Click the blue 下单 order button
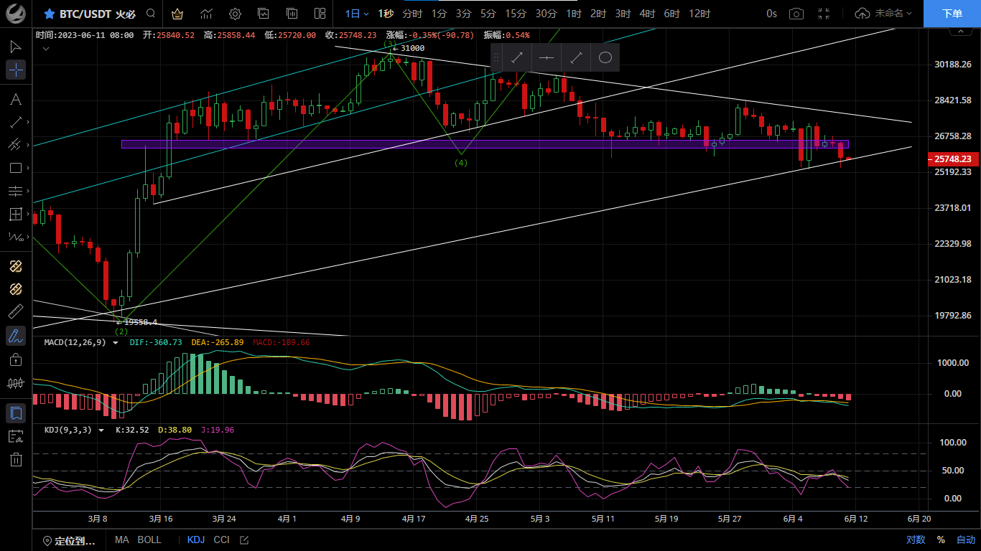This screenshot has height=551, width=981. click(x=952, y=14)
